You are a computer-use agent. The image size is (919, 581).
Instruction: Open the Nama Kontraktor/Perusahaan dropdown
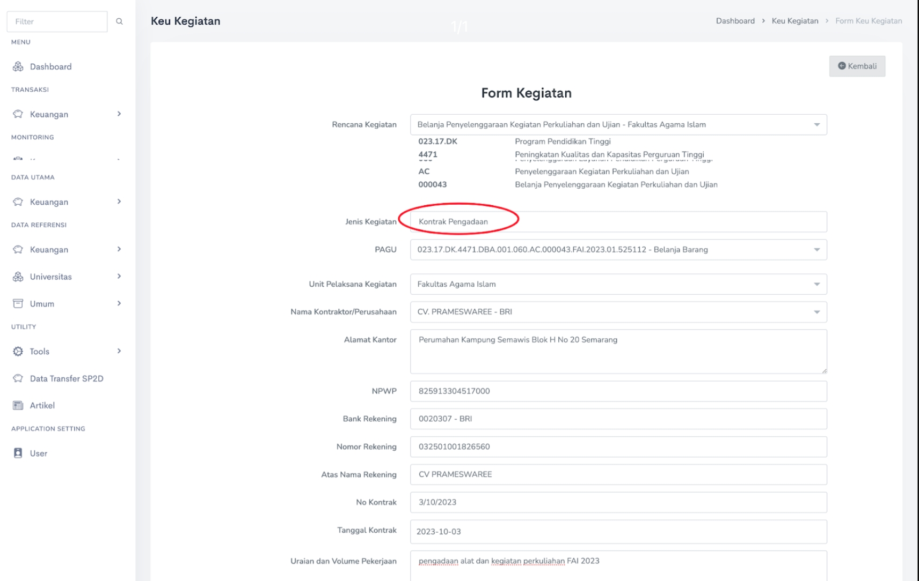point(816,312)
